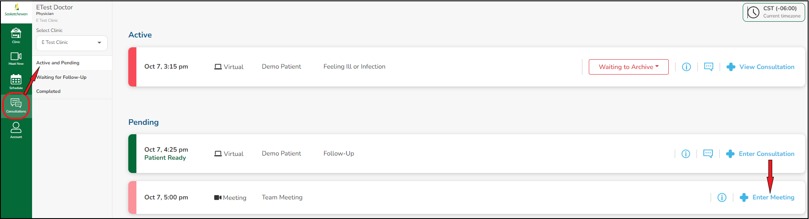Open chat icon for Follow-Up consultation
The width and height of the screenshot is (809, 219).
pyautogui.click(x=708, y=154)
